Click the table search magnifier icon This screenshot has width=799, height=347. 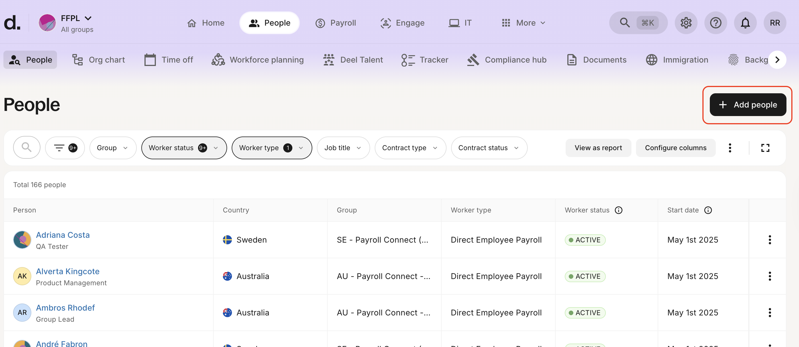(x=27, y=148)
